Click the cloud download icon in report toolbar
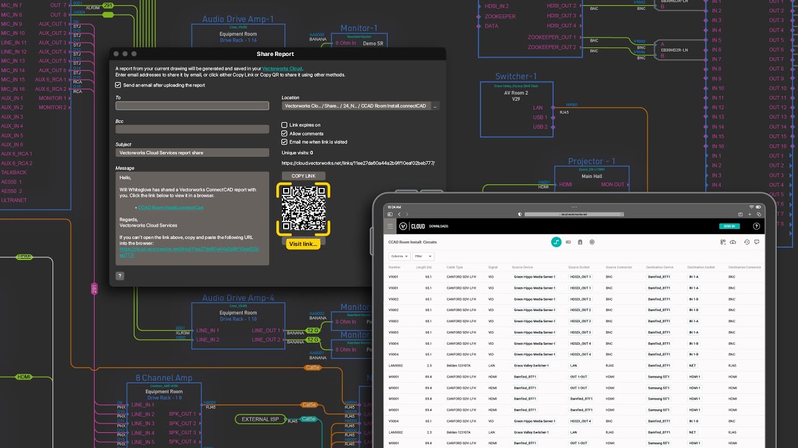Viewport: 798px width, 448px height. (733, 242)
